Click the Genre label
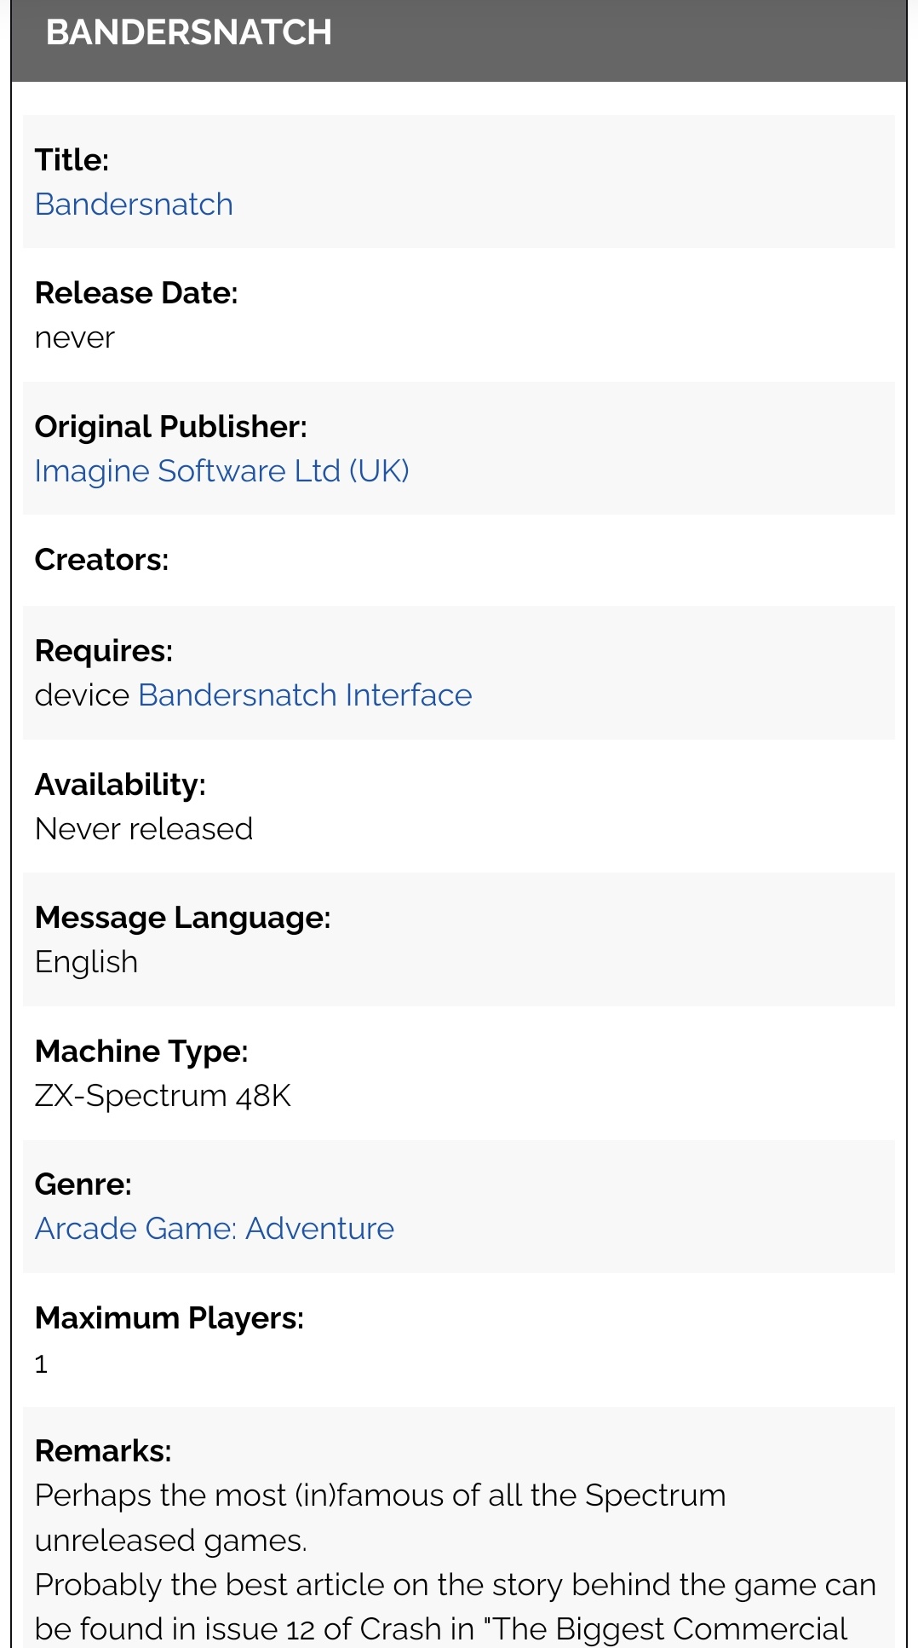The width and height of the screenshot is (918, 1648). click(83, 1184)
